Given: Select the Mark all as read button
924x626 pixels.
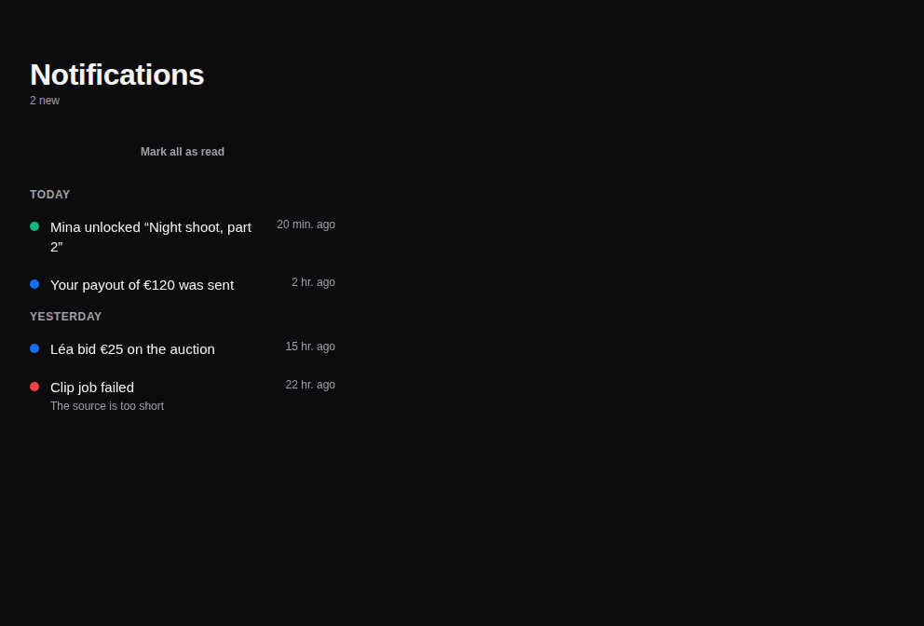Looking at the screenshot, I should 182,152.
